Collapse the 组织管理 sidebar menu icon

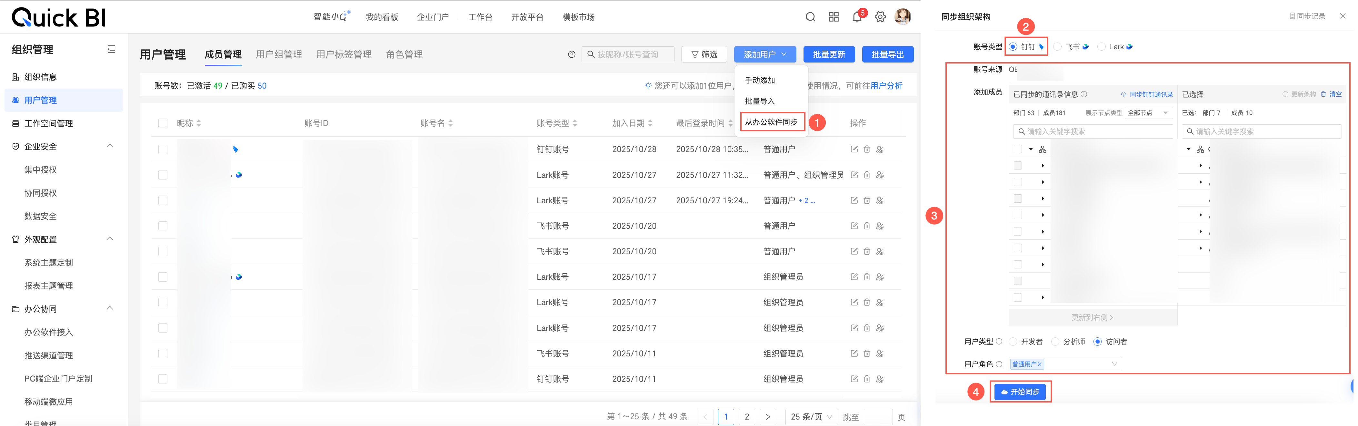pyautogui.click(x=111, y=50)
